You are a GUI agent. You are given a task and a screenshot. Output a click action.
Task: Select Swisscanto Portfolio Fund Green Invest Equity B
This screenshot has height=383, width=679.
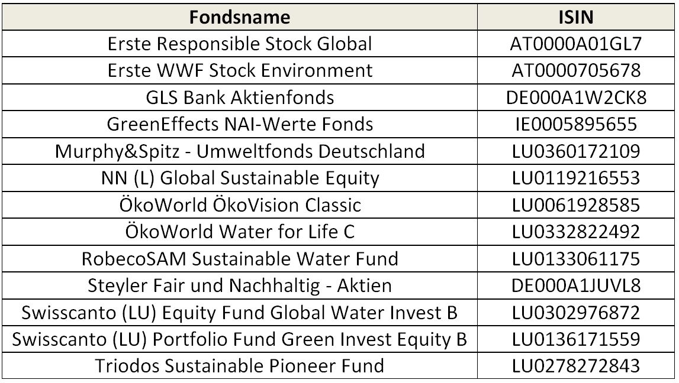click(x=240, y=339)
